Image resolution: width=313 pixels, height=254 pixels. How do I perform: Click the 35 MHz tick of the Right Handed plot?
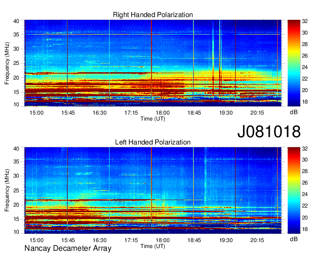16,35
